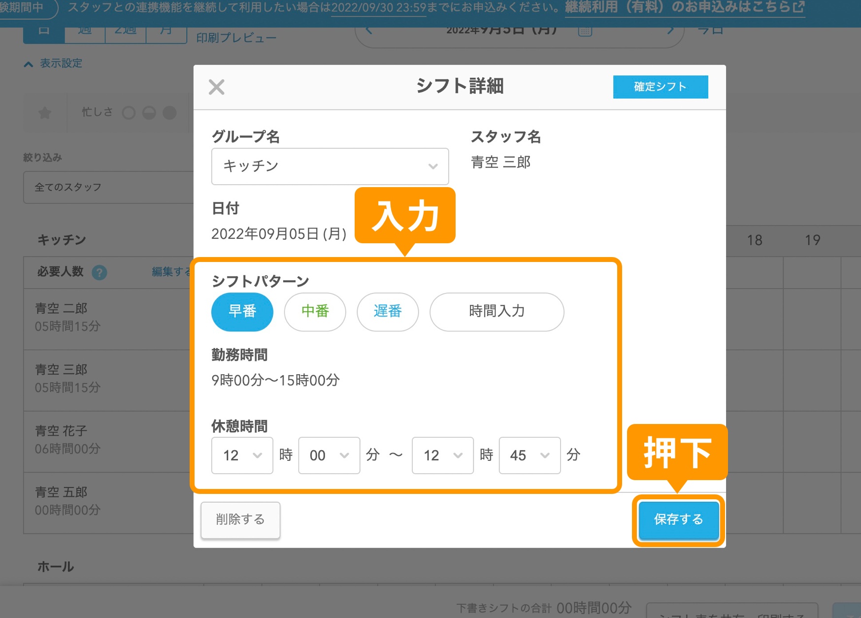
Task: Select the 早番 shift pattern
Action: pos(242,311)
